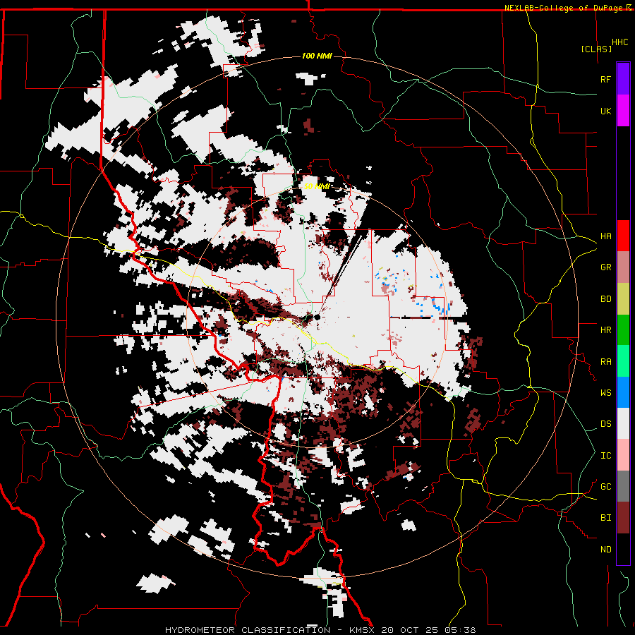Image resolution: width=635 pixels, height=635 pixels.
Task: Click the GC legend label
Action: [605, 487]
